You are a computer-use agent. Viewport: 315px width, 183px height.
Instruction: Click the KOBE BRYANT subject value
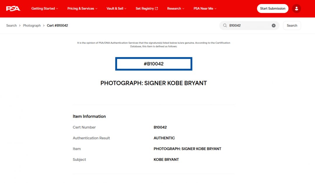(x=166, y=159)
